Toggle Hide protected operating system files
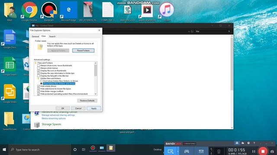Image resolution: width=277 pixels, height=155 pixels. [x=39, y=94]
